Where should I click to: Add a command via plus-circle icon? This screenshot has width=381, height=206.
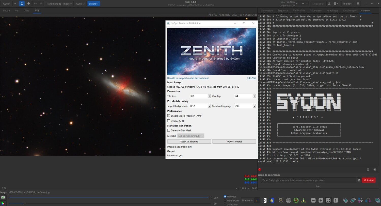click(359, 180)
